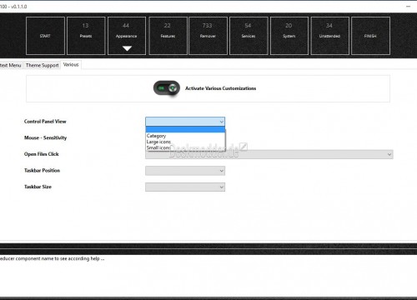Open the Unattended step tile
This screenshot has width=417, height=300.
click(329, 36)
